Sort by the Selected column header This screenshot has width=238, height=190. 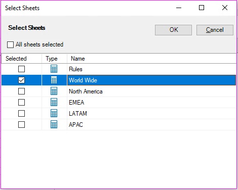pos(21,59)
